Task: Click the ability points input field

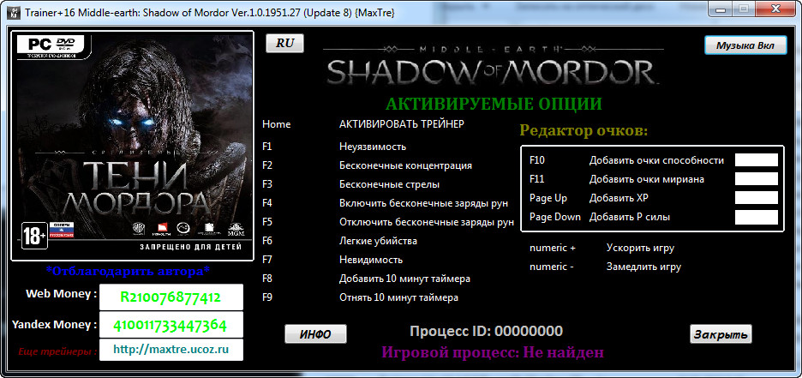Action: point(757,160)
